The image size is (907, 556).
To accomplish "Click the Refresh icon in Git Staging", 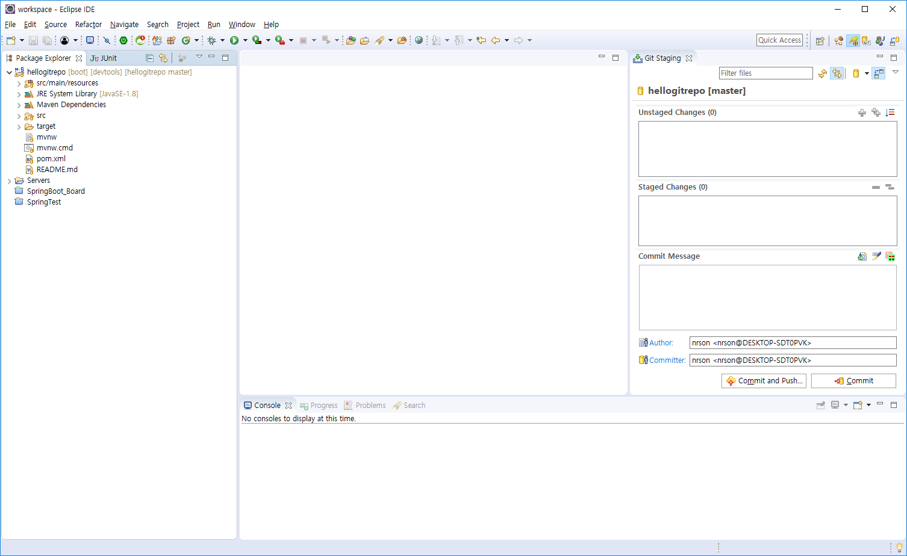I will click(823, 73).
